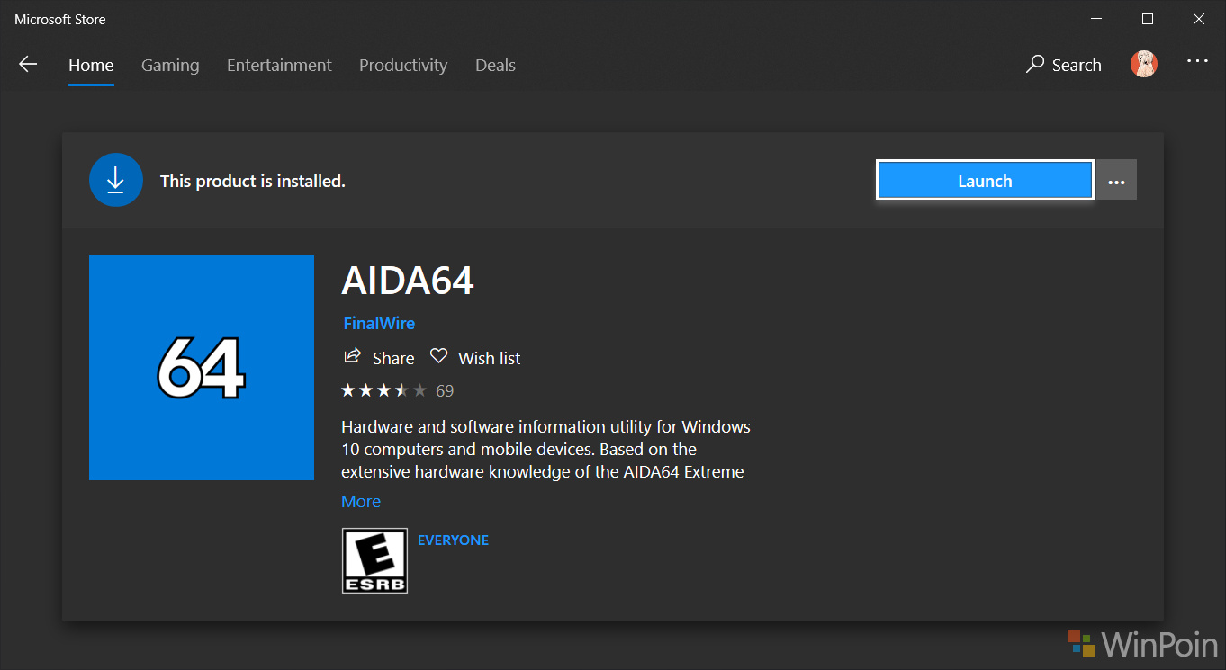Image resolution: width=1226 pixels, height=670 pixels.
Task: Open the star ratings for AIDA64
Action: coord(383,390)
